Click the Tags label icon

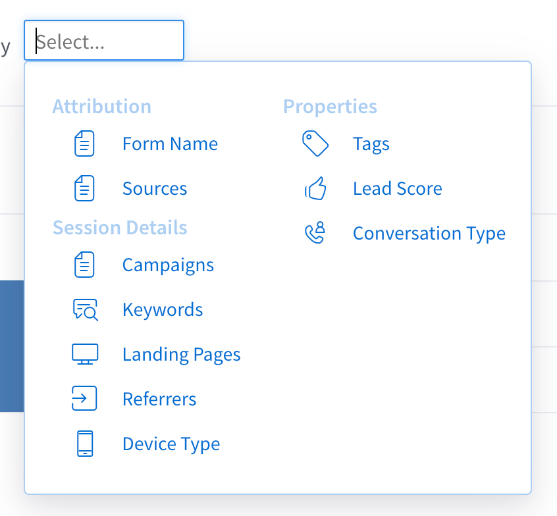[315, 143]
